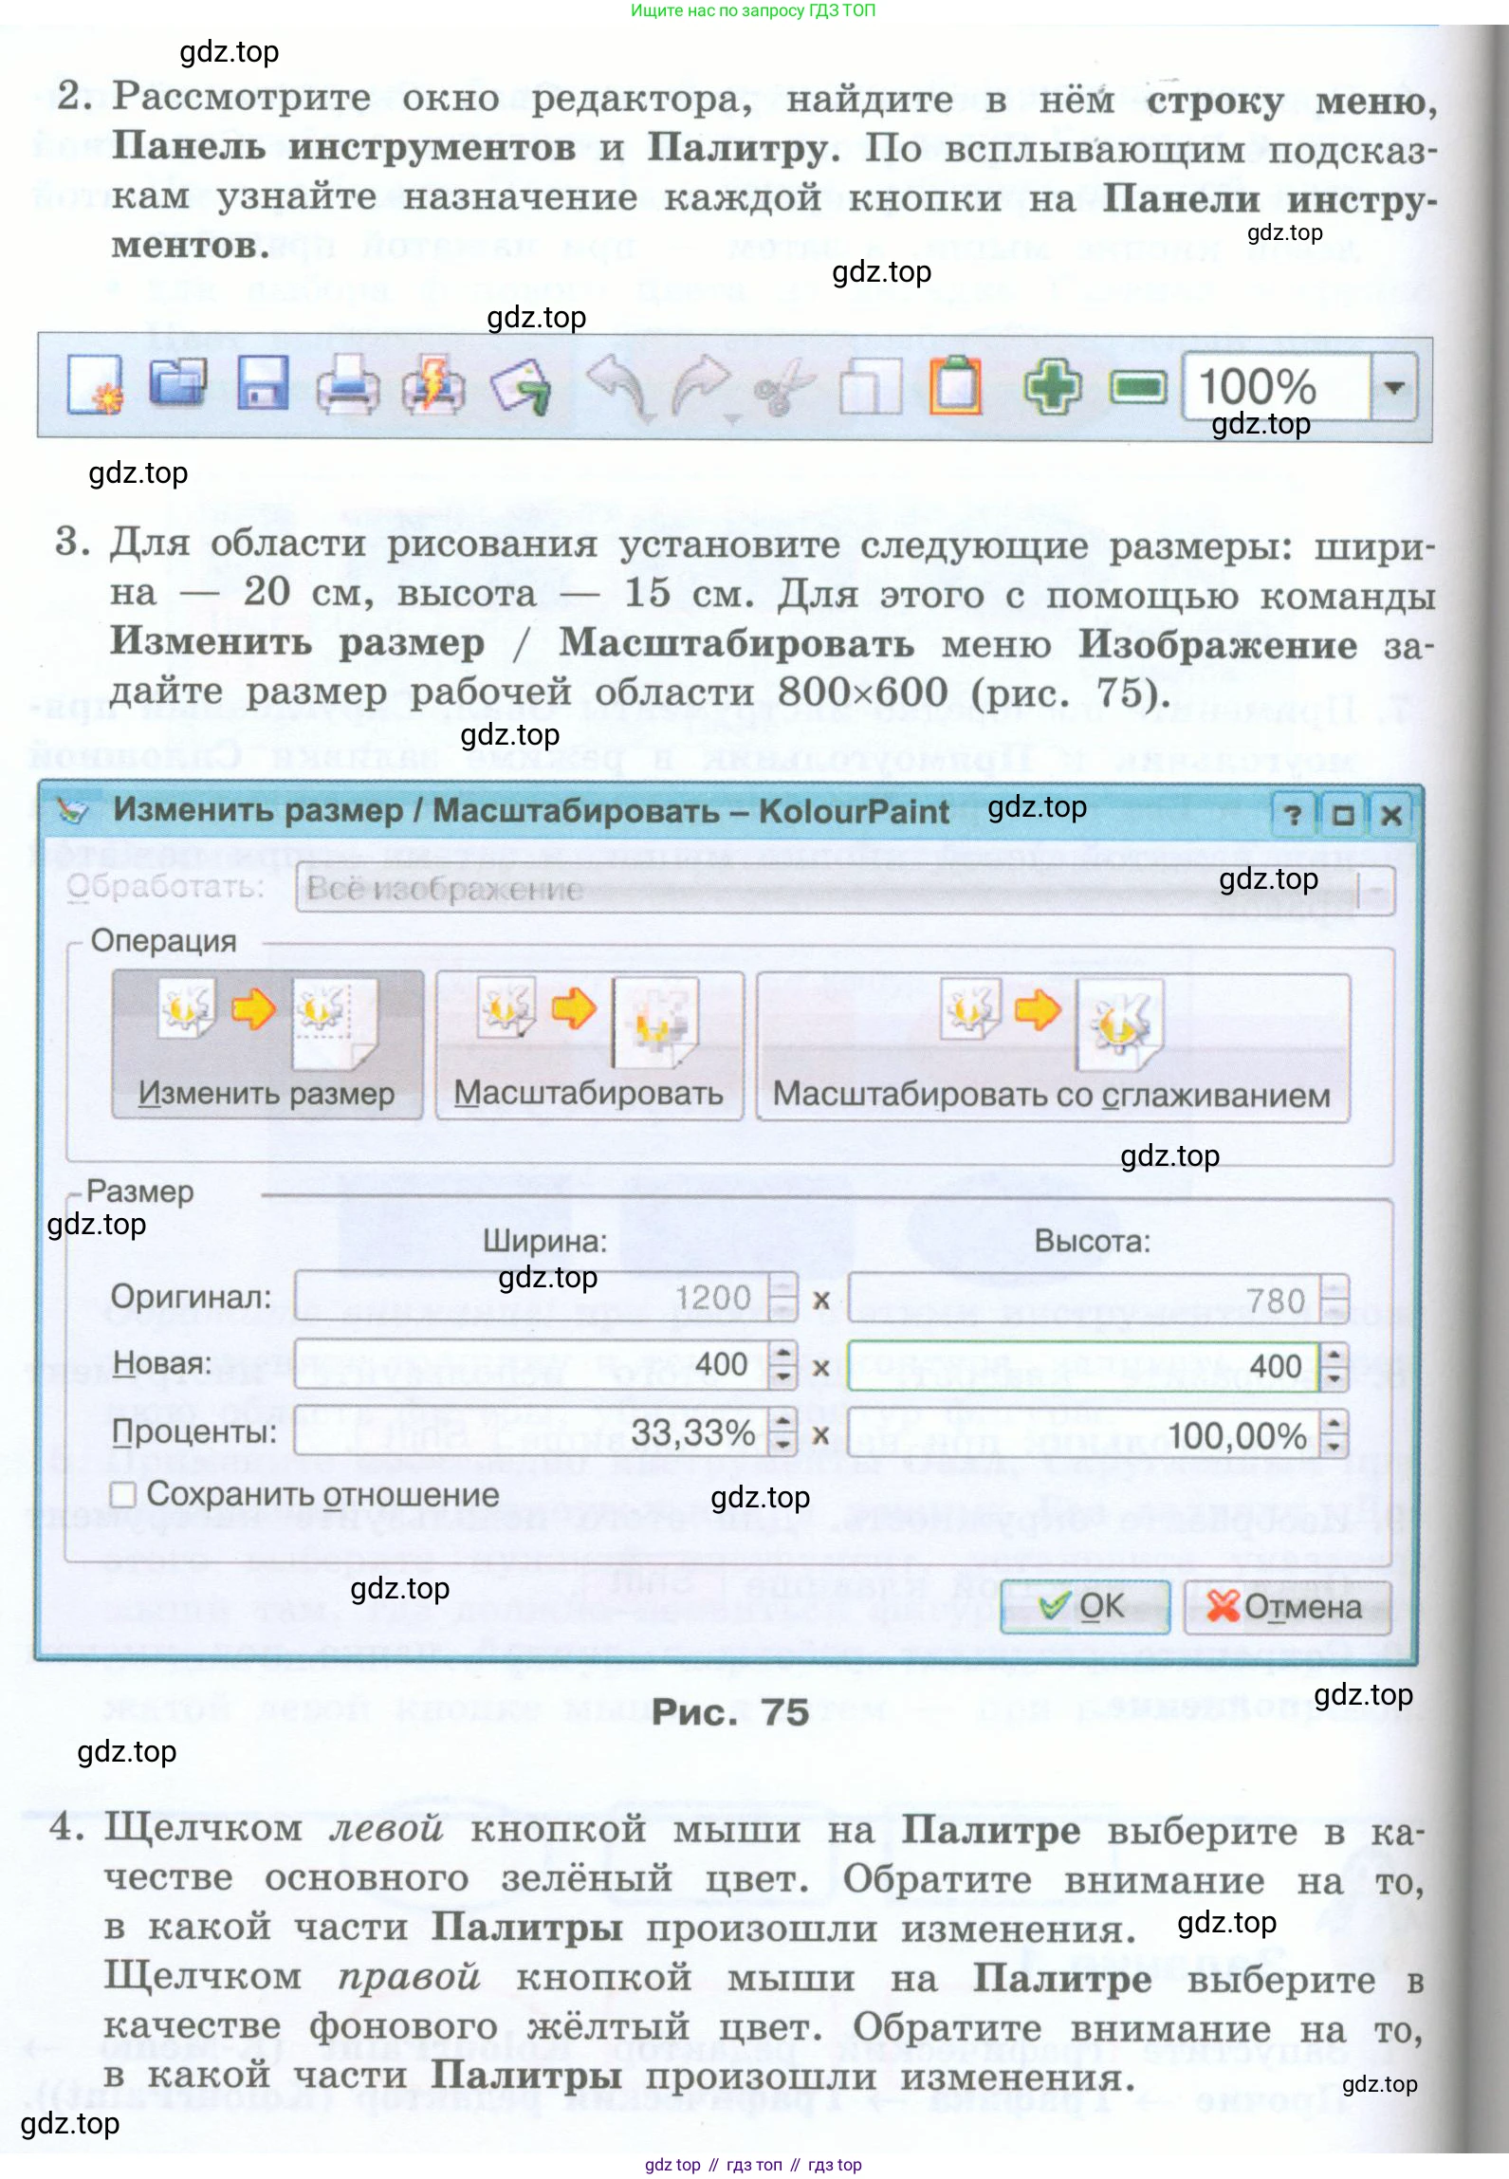This screenshot has width=1509, height=2179.
Task: Click the Новая width field showing 400
Action: [x=531, y=1364]
